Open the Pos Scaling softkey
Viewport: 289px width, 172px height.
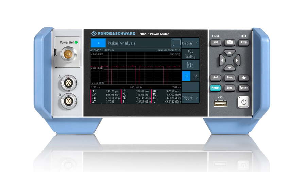point(190,54)
